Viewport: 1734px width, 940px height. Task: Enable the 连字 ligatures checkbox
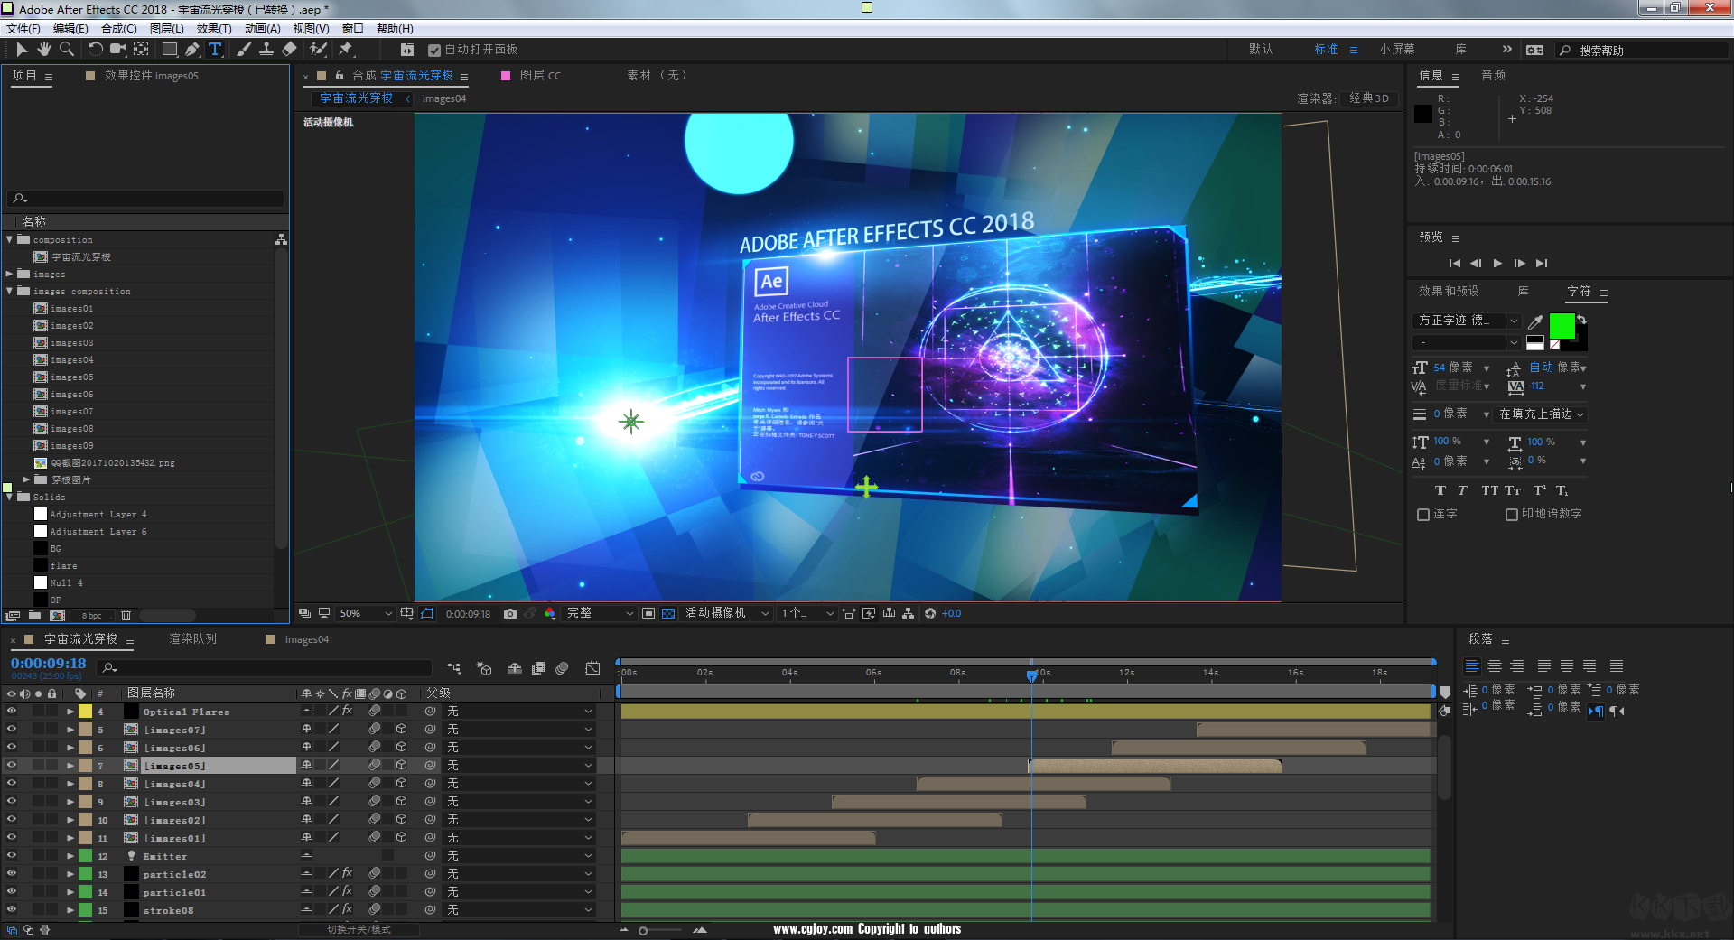point(1423,515)
